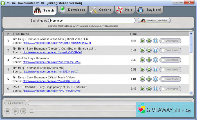Click the Search on YouTube button
Viewport: 197px width, 120px height.
point(154,21)
